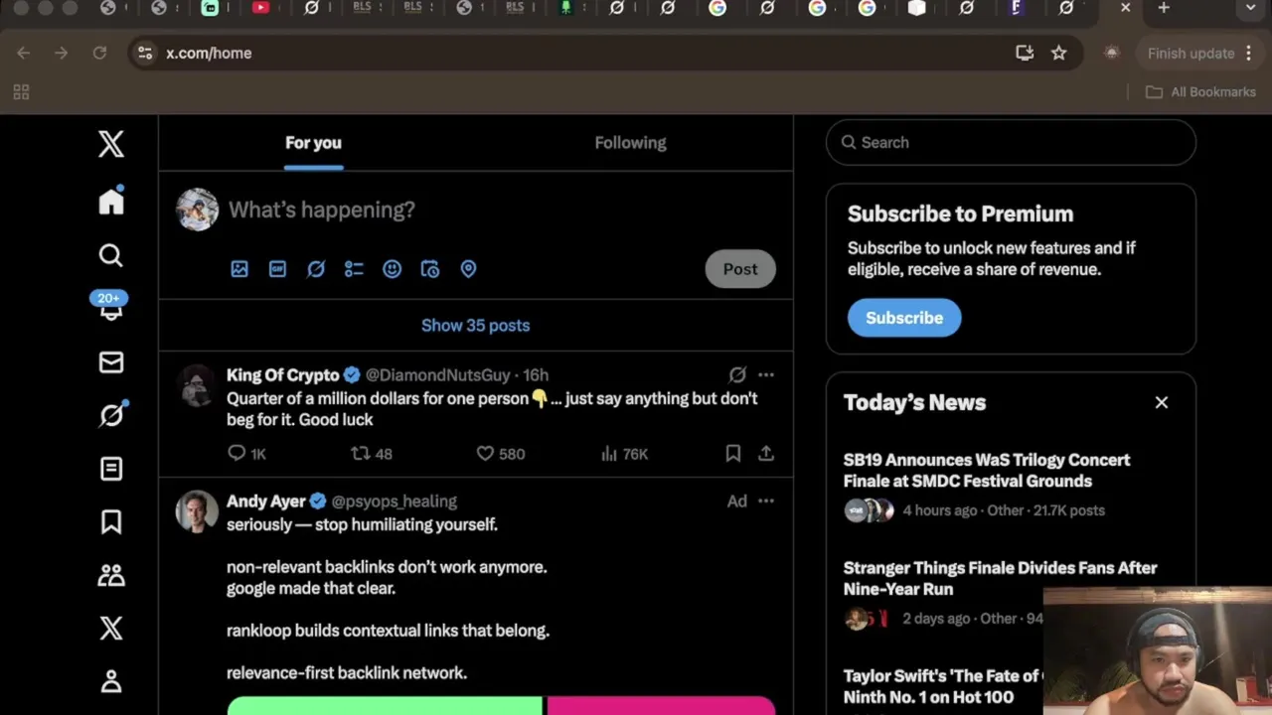The image size is (1272, 715).
Task: Open Premium X icon in sidebar
Action: coord(111,629)
